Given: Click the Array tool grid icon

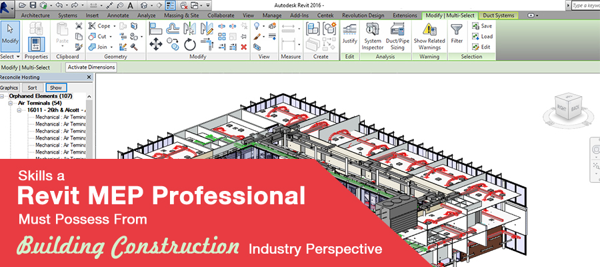Looking at the screenshot, I should [x=222, y=37].
